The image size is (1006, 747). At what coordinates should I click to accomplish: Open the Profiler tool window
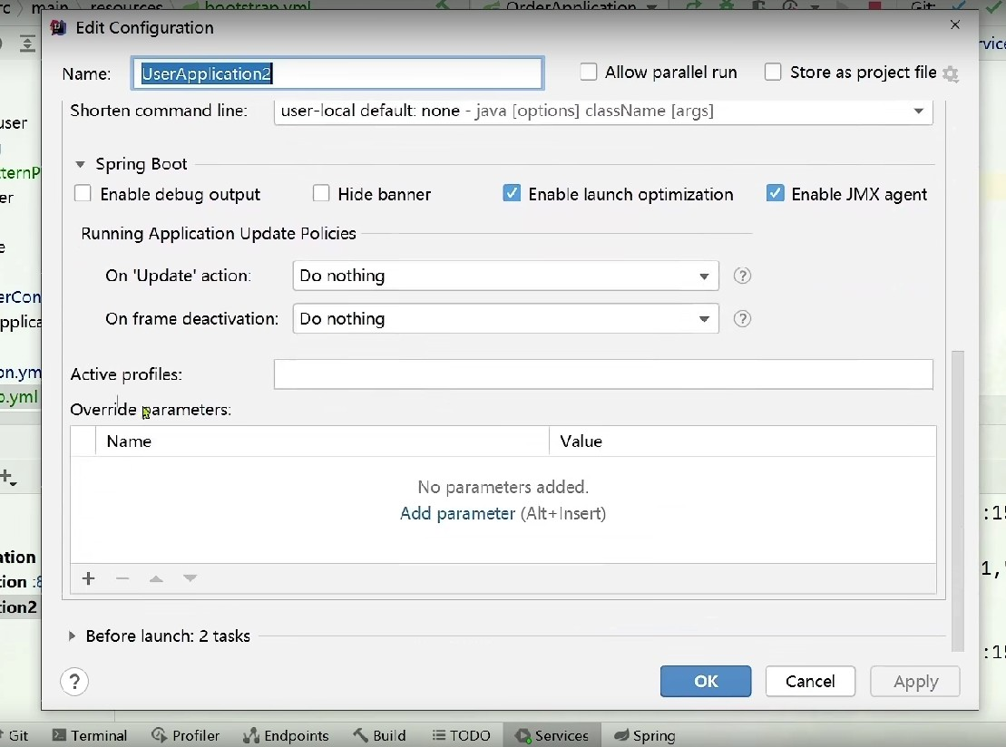click(185, 735)
